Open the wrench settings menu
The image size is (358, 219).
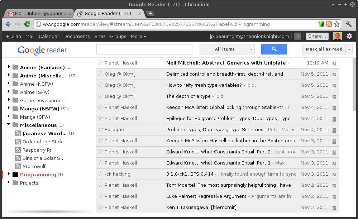[349, 24]
